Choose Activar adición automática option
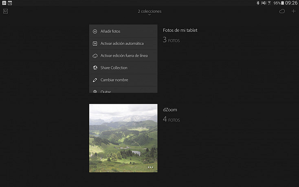This screenshot has width=299, height=187. (x=123, y=44)
